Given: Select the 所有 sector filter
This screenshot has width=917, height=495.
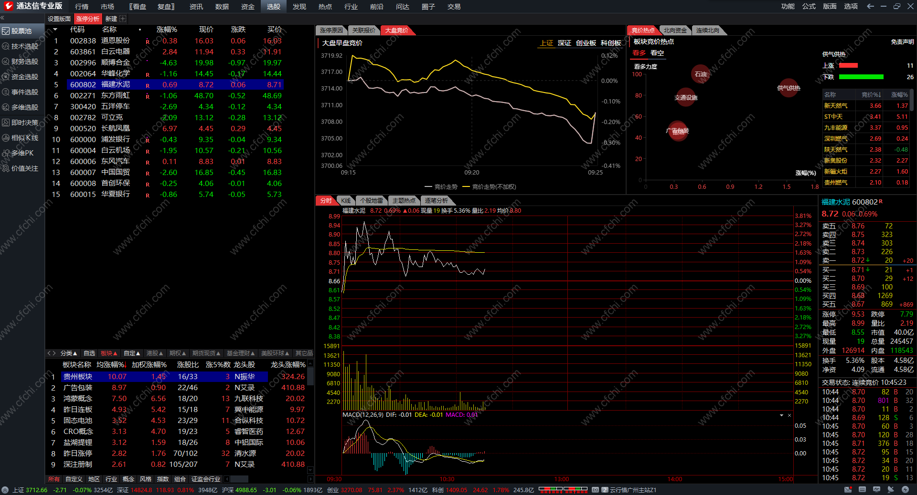Looking at the screenshot, I should pyautogui.click(x=54, y=479).
